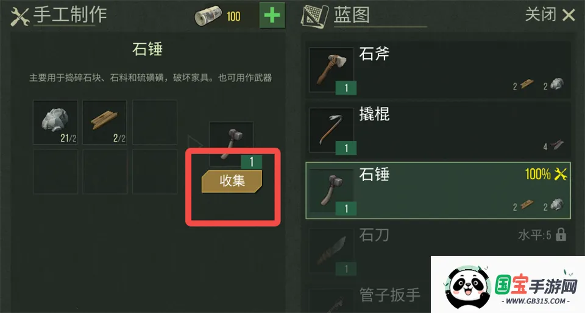Close the crafting window with 关闭
The height and width of the screenshot is (313, 585).
tap(550, 15)
